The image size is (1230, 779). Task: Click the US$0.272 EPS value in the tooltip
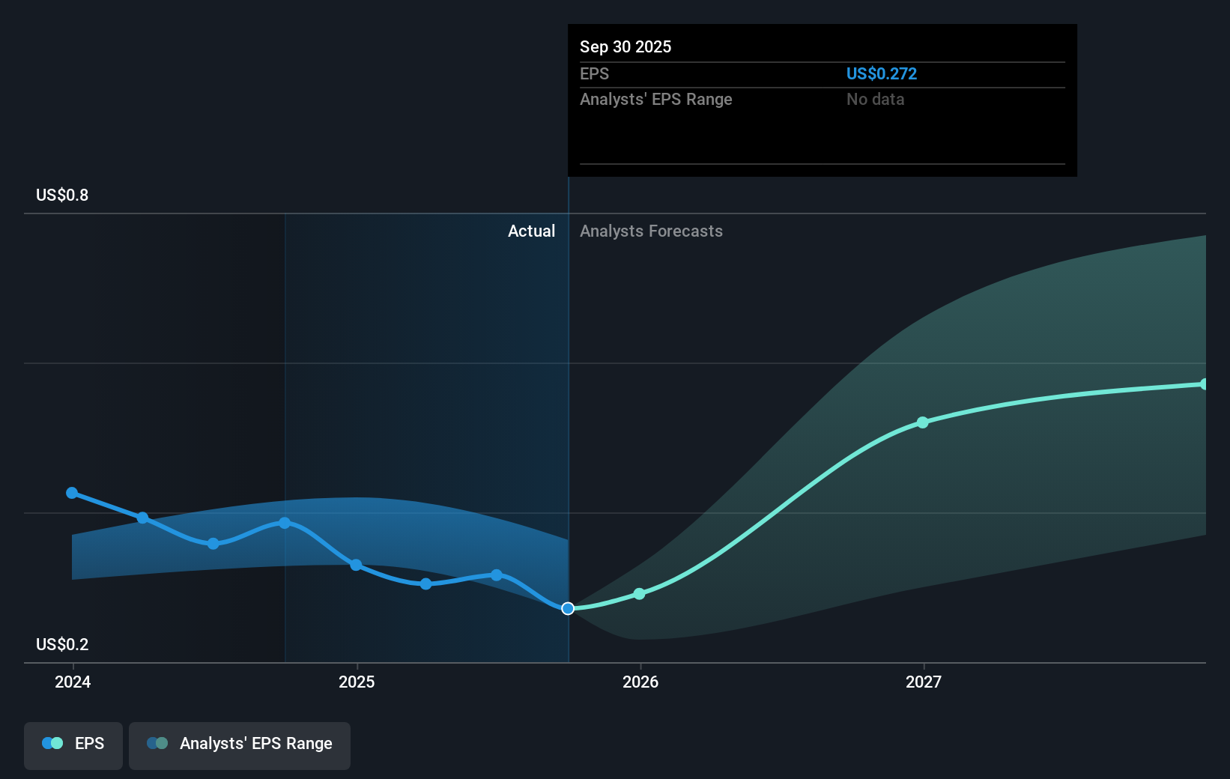coord(881,74)
